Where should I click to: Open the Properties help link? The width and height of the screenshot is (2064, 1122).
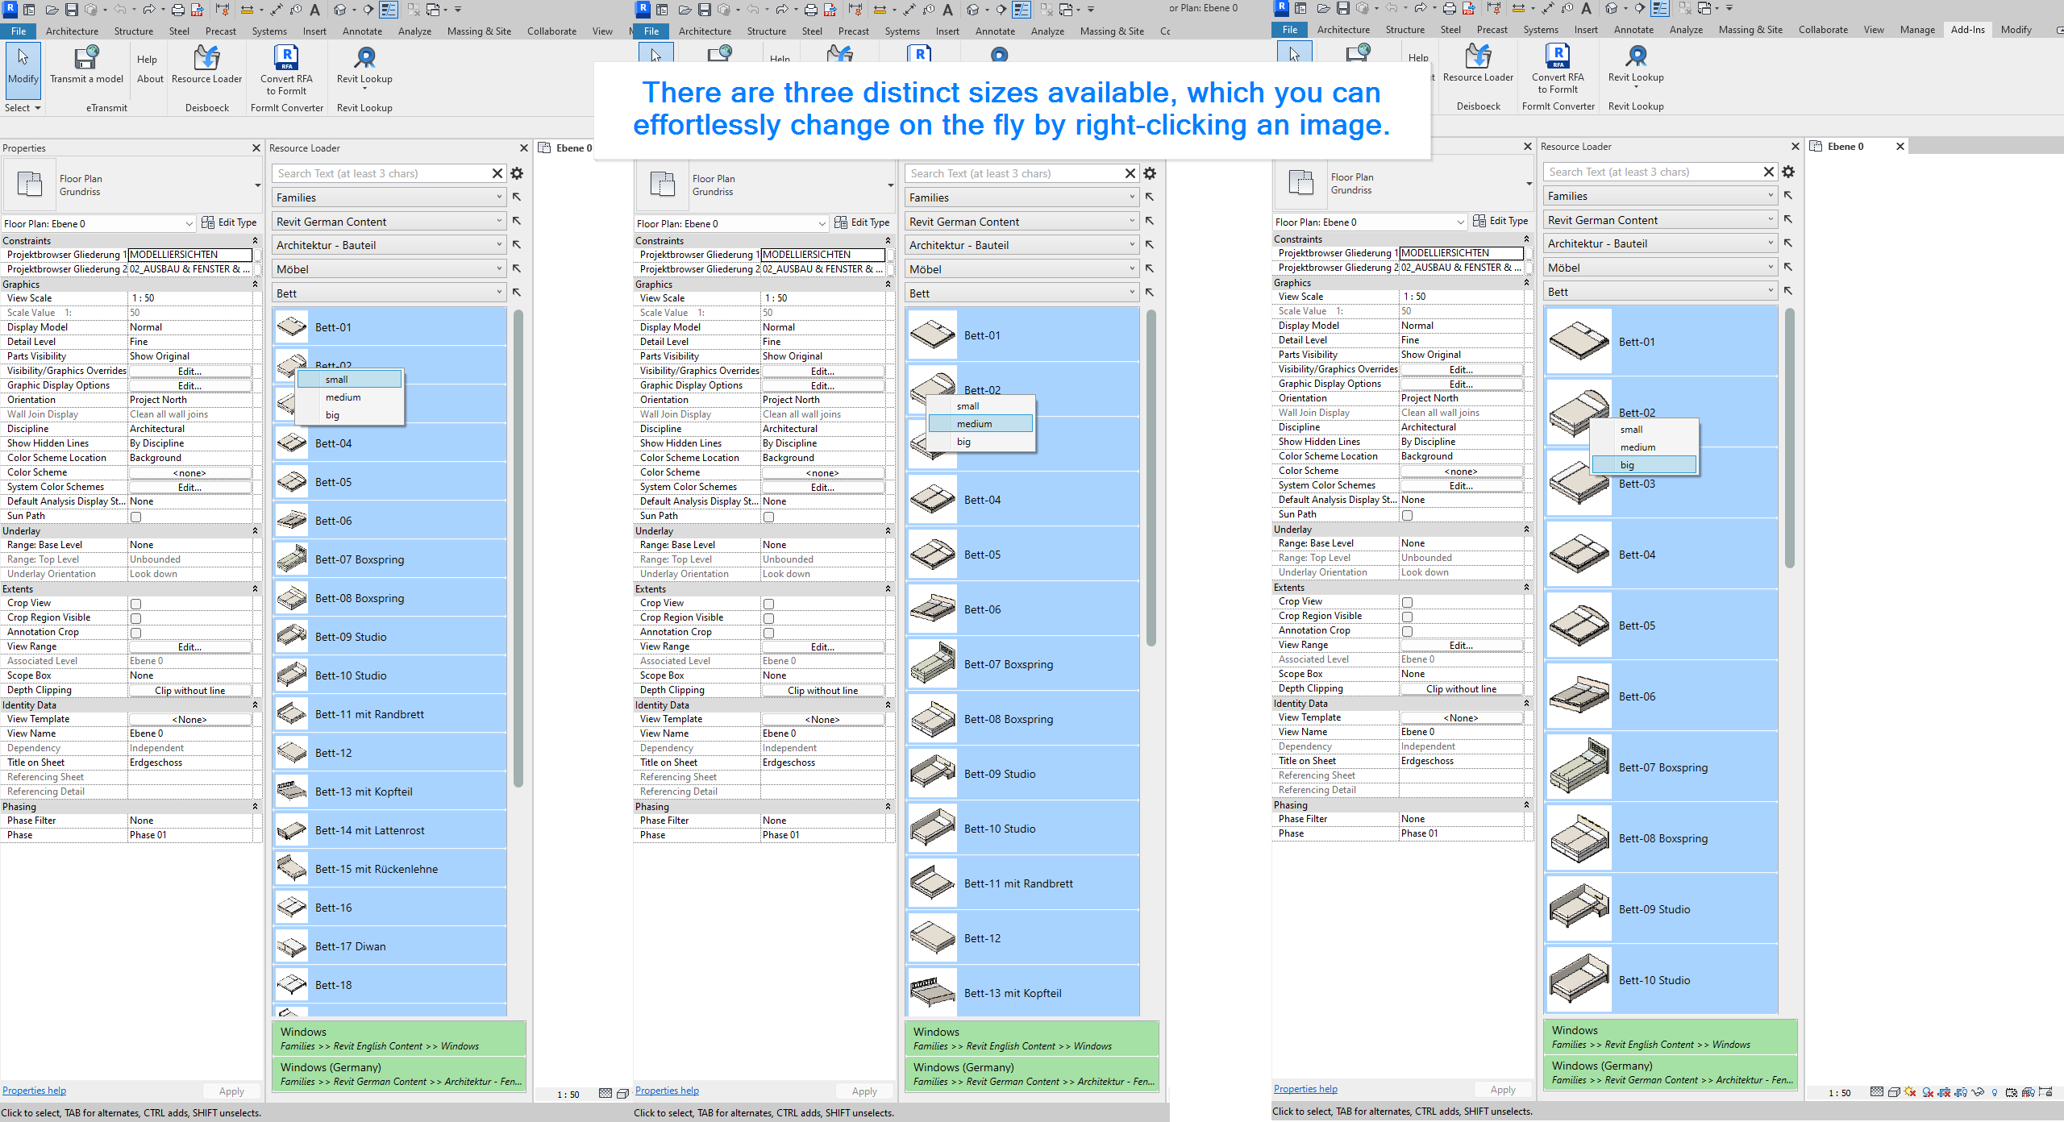[34, 1091]
